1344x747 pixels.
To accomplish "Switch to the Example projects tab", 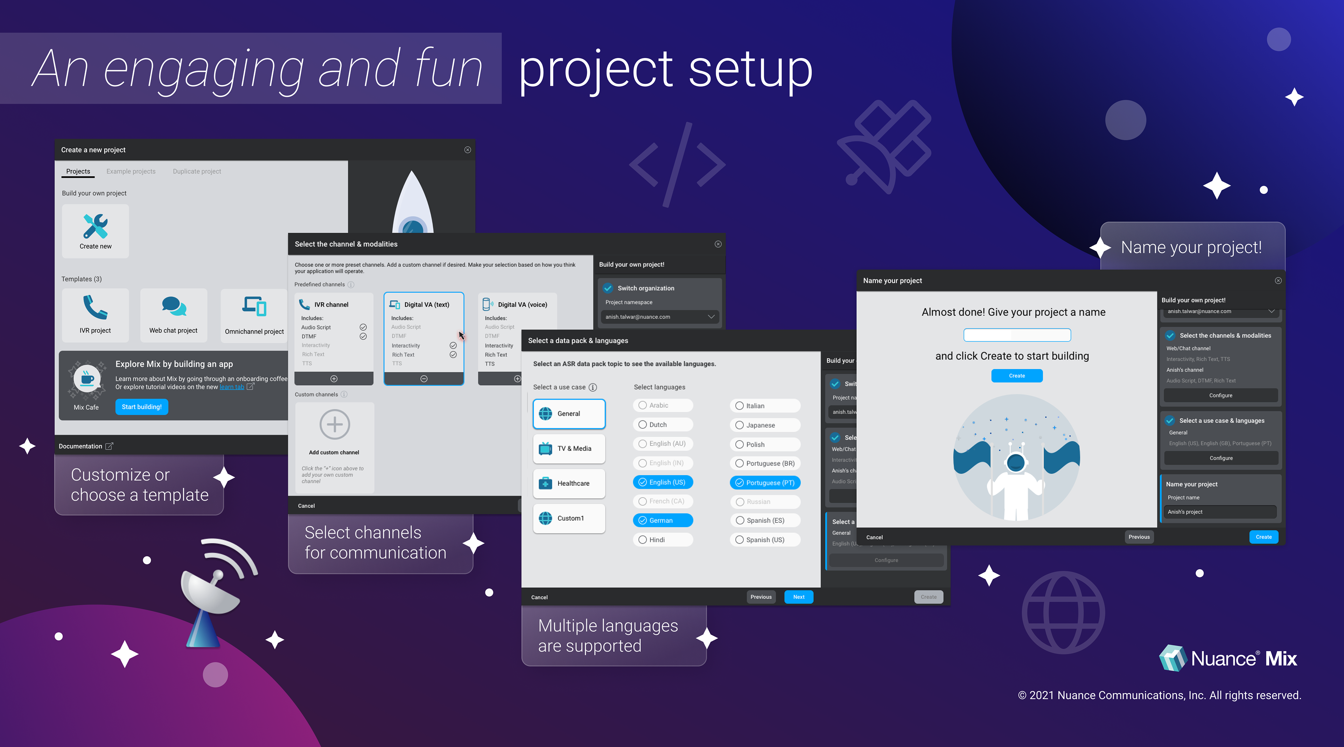I will pyautogui.click(x=131, y=171).
